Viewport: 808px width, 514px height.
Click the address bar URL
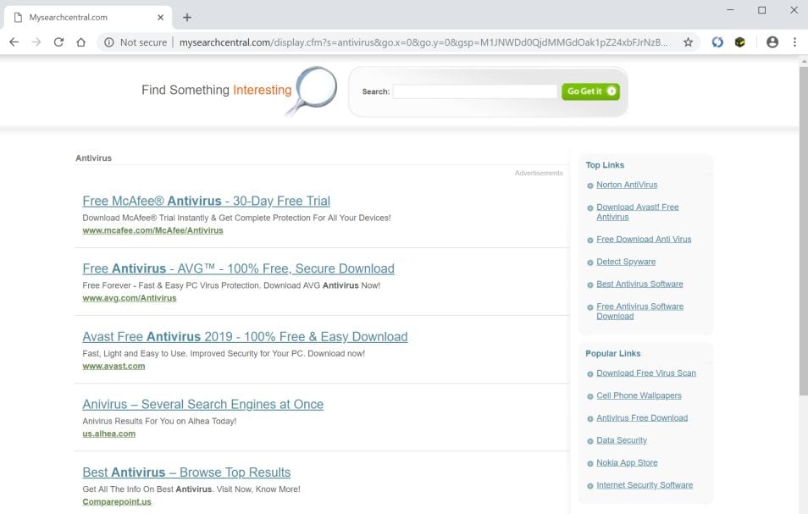(423, 42)
